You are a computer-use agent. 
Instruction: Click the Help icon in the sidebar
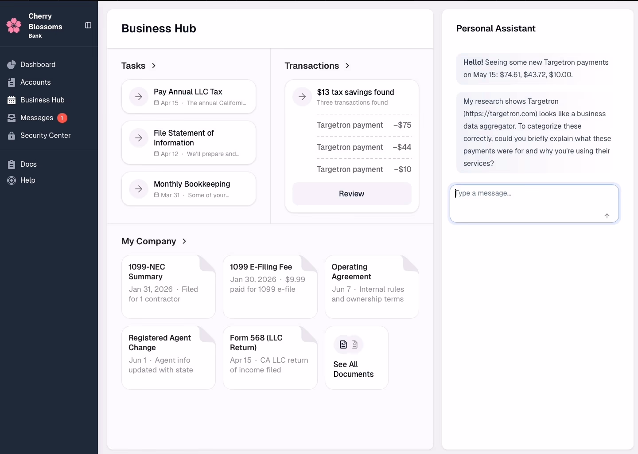click(11, 180)
